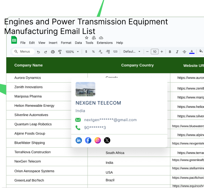Open NexGen Telecom X icon
204x188 pixels.
click(x=107, y=140)
